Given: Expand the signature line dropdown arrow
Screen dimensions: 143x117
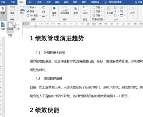Looking at the screenshot, I should (x=125, y=7).
